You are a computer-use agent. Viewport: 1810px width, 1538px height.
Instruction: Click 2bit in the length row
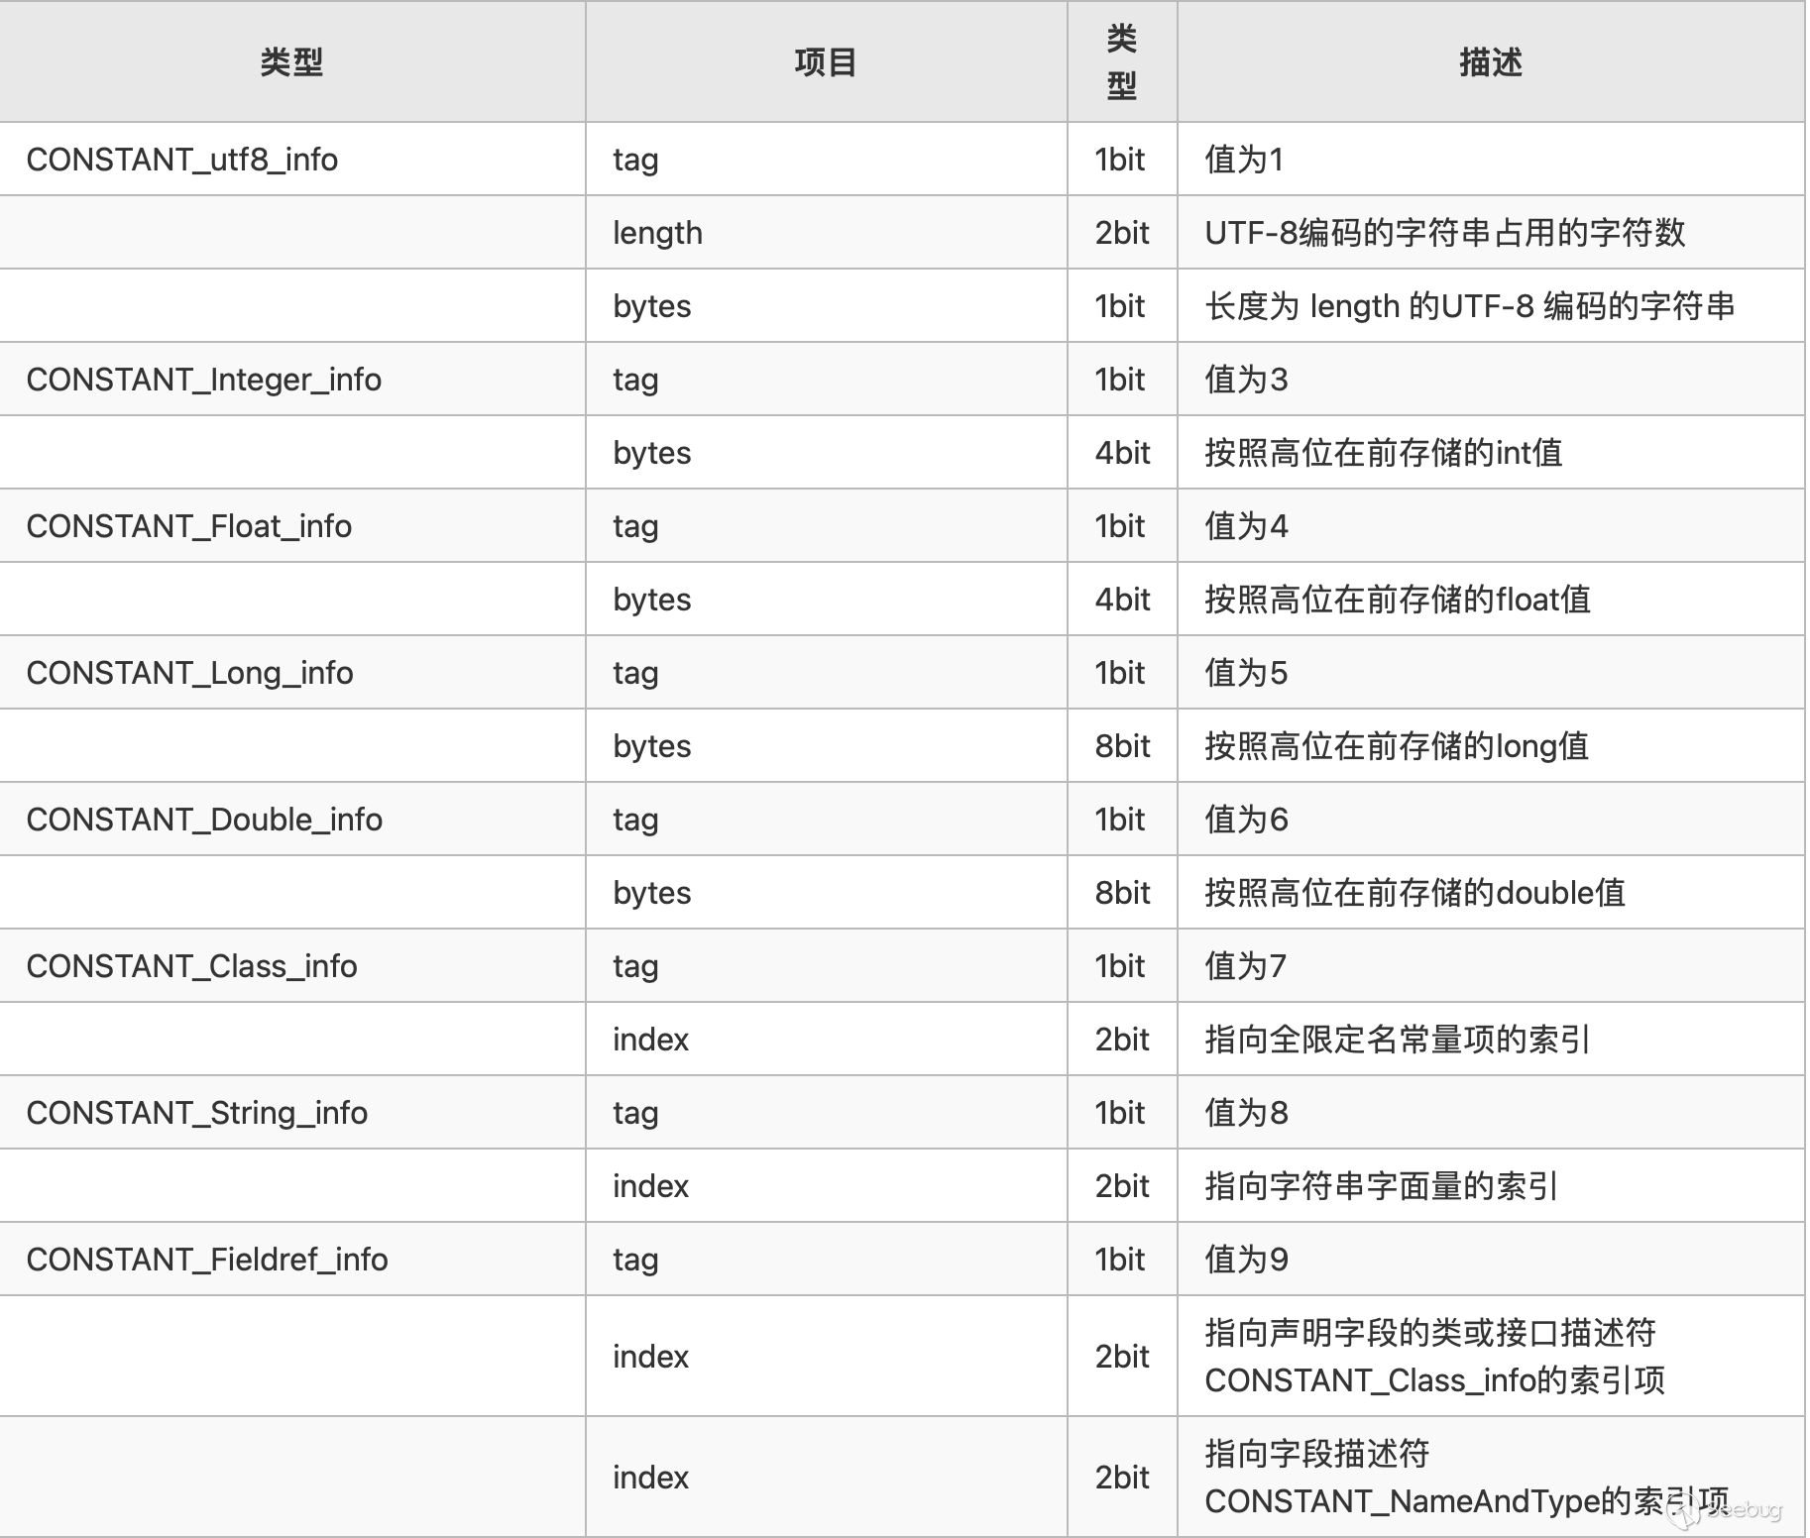tap(1122, 233)
